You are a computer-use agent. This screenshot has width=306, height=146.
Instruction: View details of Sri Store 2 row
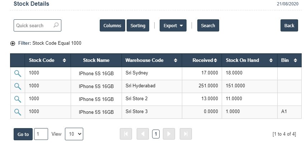click(x=17, y=99)
